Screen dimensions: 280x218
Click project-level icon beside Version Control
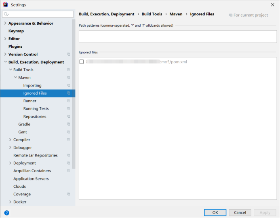(x=69, y=54)
